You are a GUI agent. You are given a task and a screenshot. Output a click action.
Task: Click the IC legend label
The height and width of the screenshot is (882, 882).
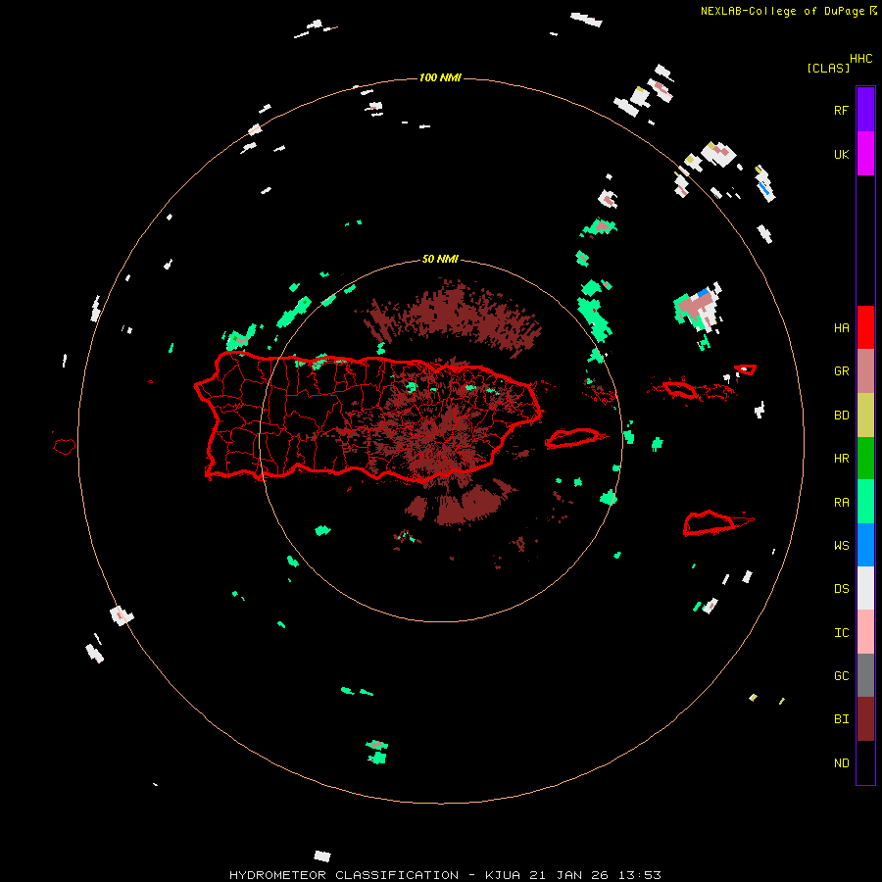pos(841,632)
